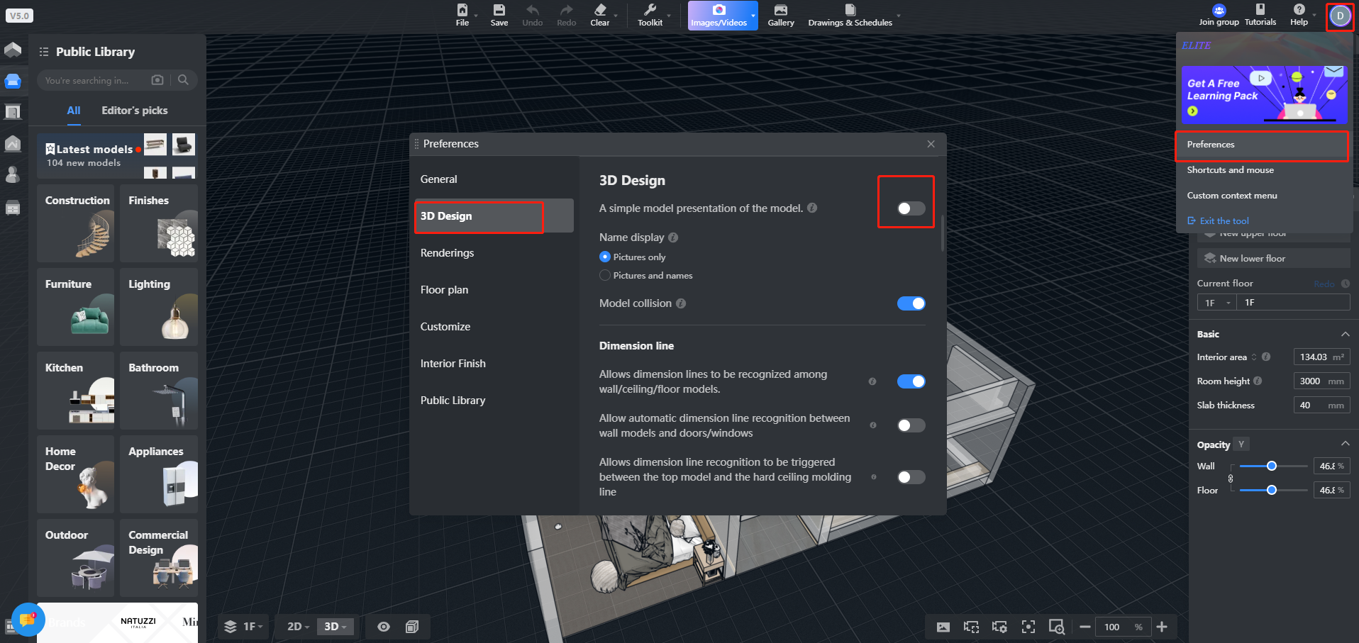Open the 2D view dropdown
The height and width of the screenshot is (643, 1359).
[298, 627]
